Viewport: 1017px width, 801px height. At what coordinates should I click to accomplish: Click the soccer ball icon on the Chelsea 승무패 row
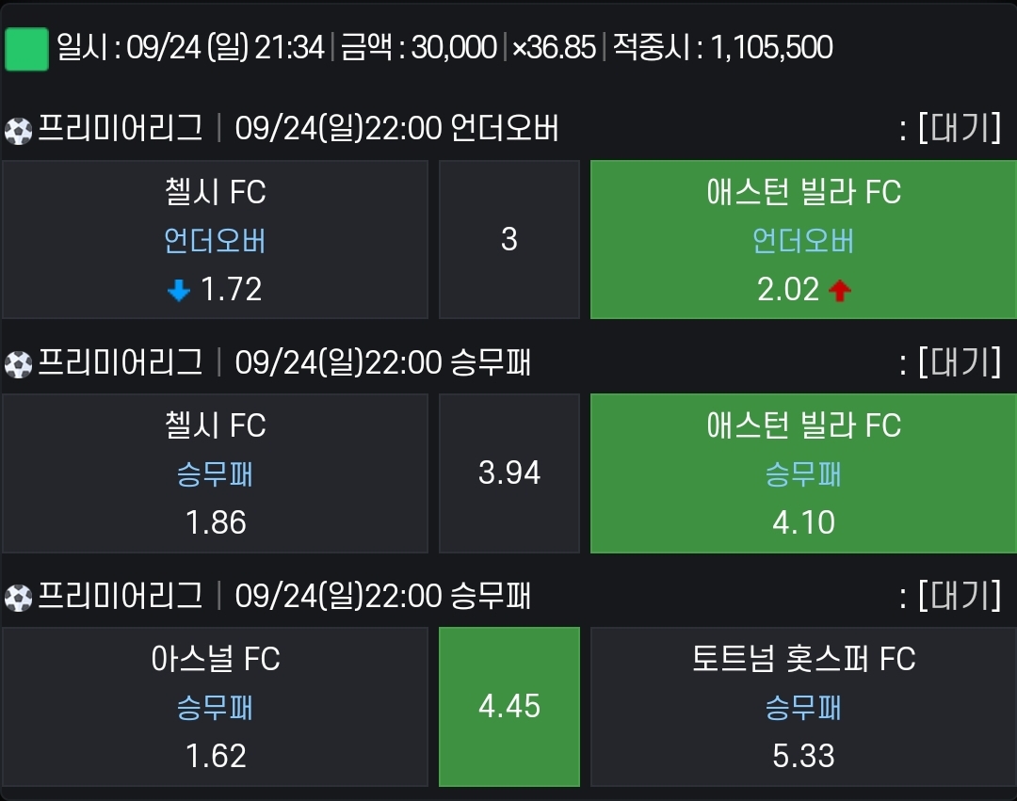18,365
